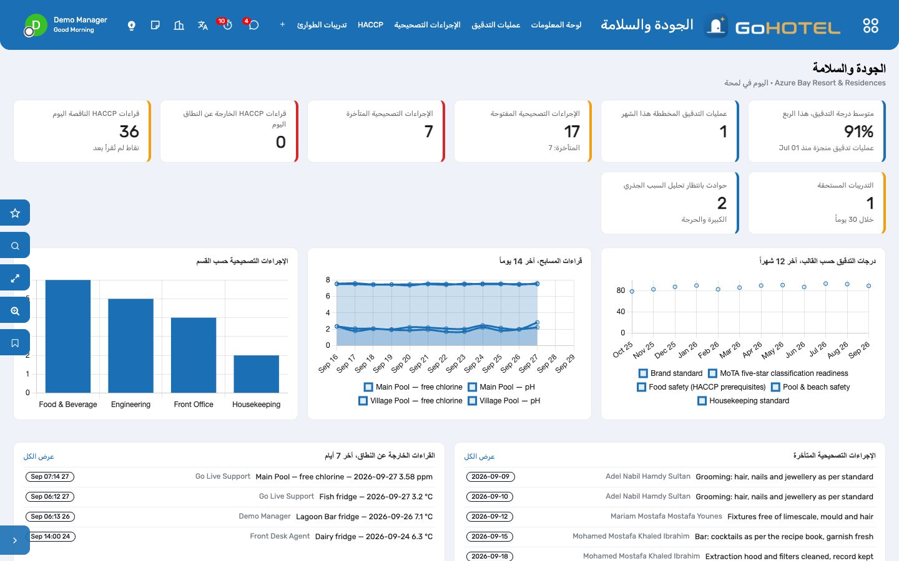The image size is (899, 561).
Task: Open the apps grid menu icon
Action: coord(870,25)
